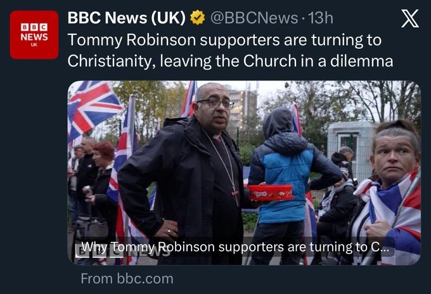Click the gold verified badge
This screenshot has height=294, width=431.
click(198, 18)
